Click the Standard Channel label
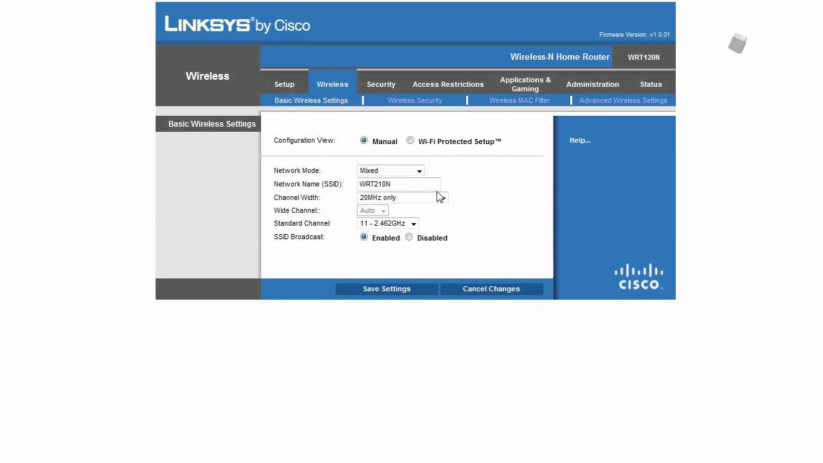Screen dimensions: 823x463 coord(302,223)
